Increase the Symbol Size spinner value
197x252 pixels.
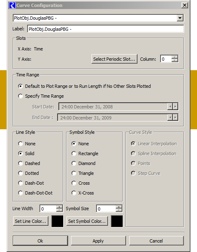119,207
